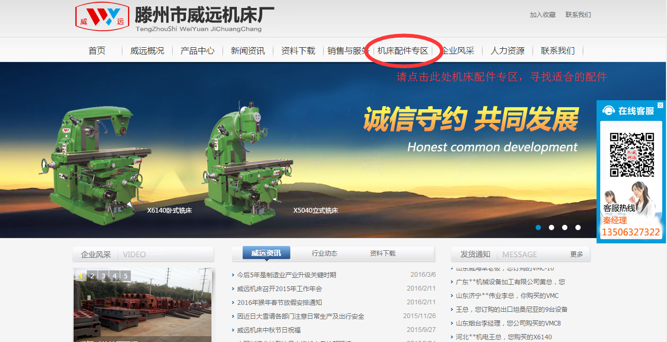Screen dimensions: 667x342
Task: Click the factory yard photo in 企业风采
Action: pos(143,305)
